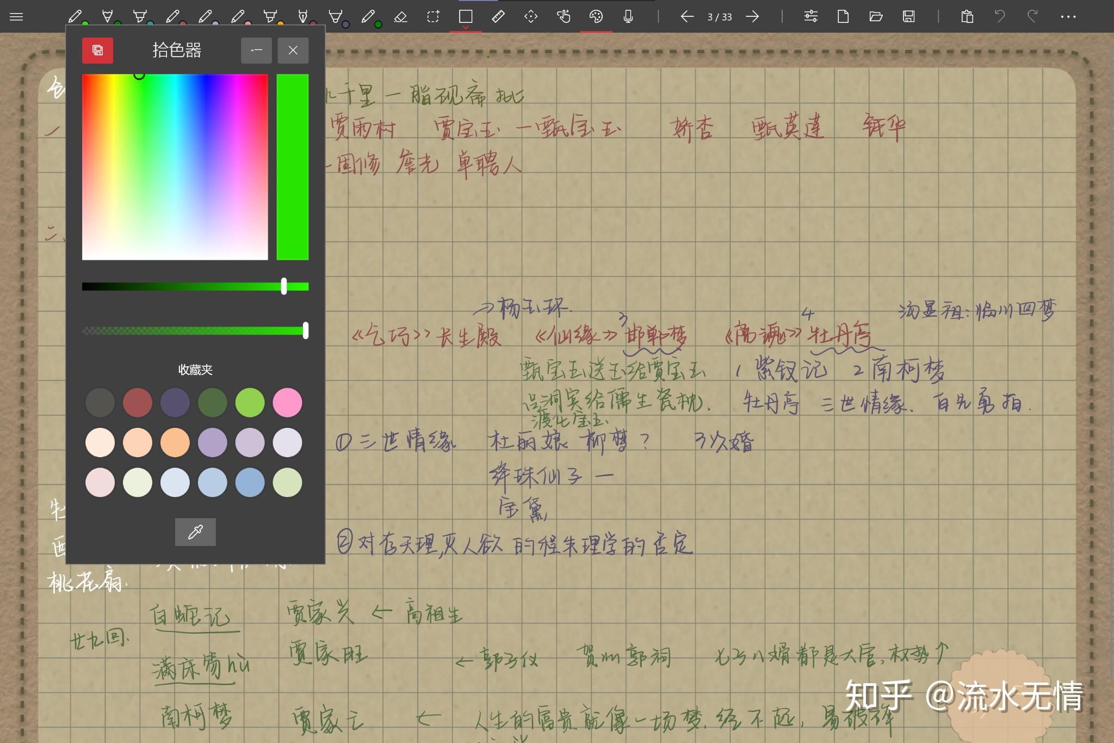The height and width of the screenshot is (743, 1114).
Task: Choose the pale blue favorite swatch
Action: 175,482
